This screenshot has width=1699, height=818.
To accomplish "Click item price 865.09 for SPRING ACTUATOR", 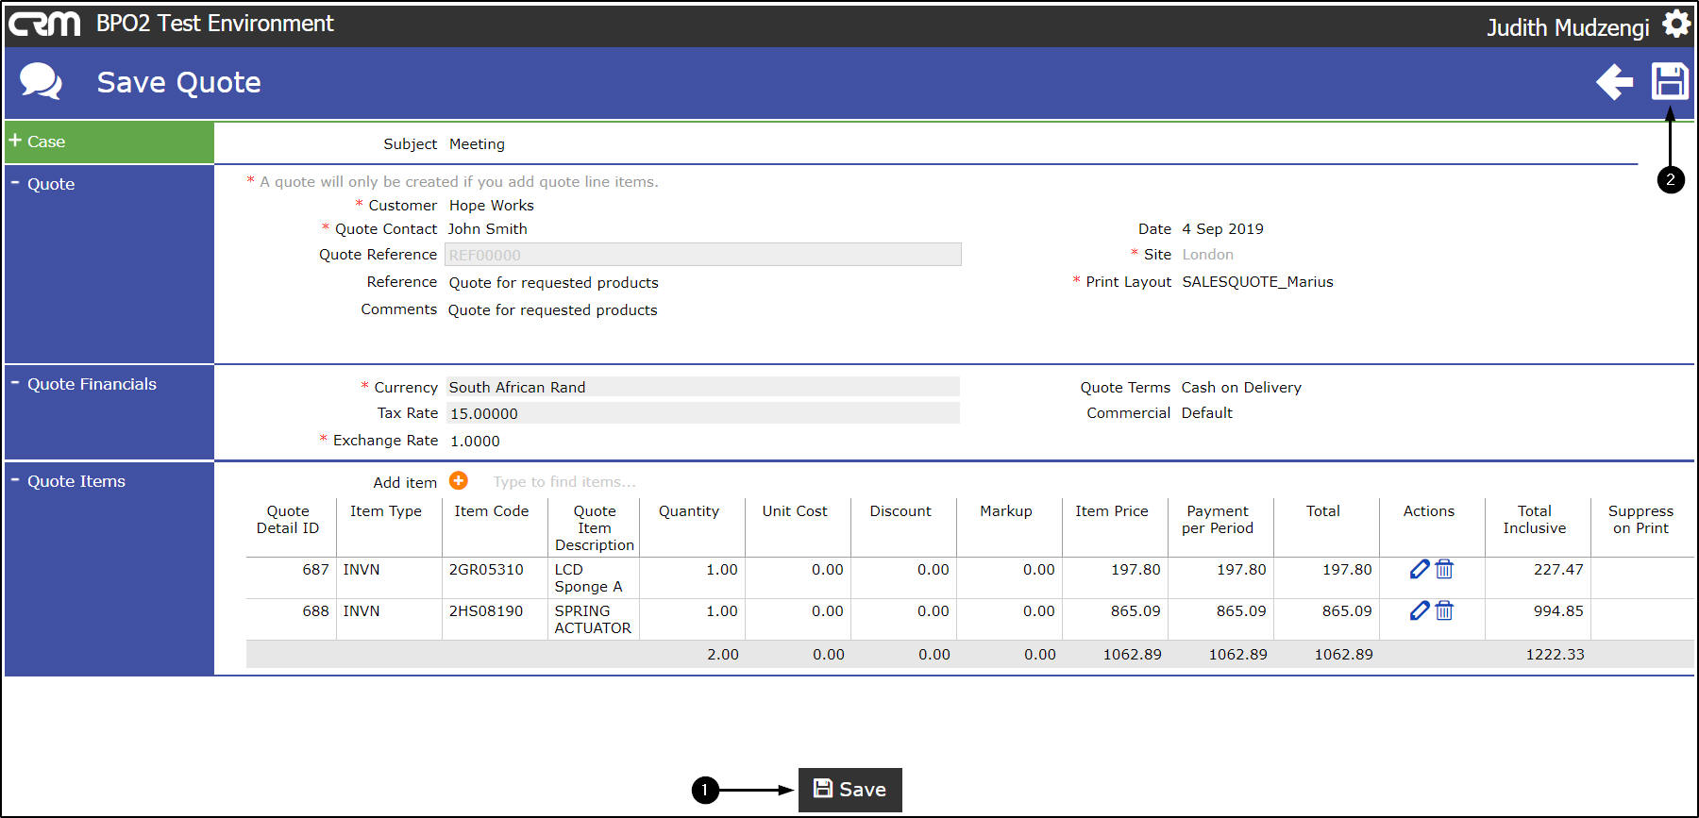I will (x=1135, y=611).
